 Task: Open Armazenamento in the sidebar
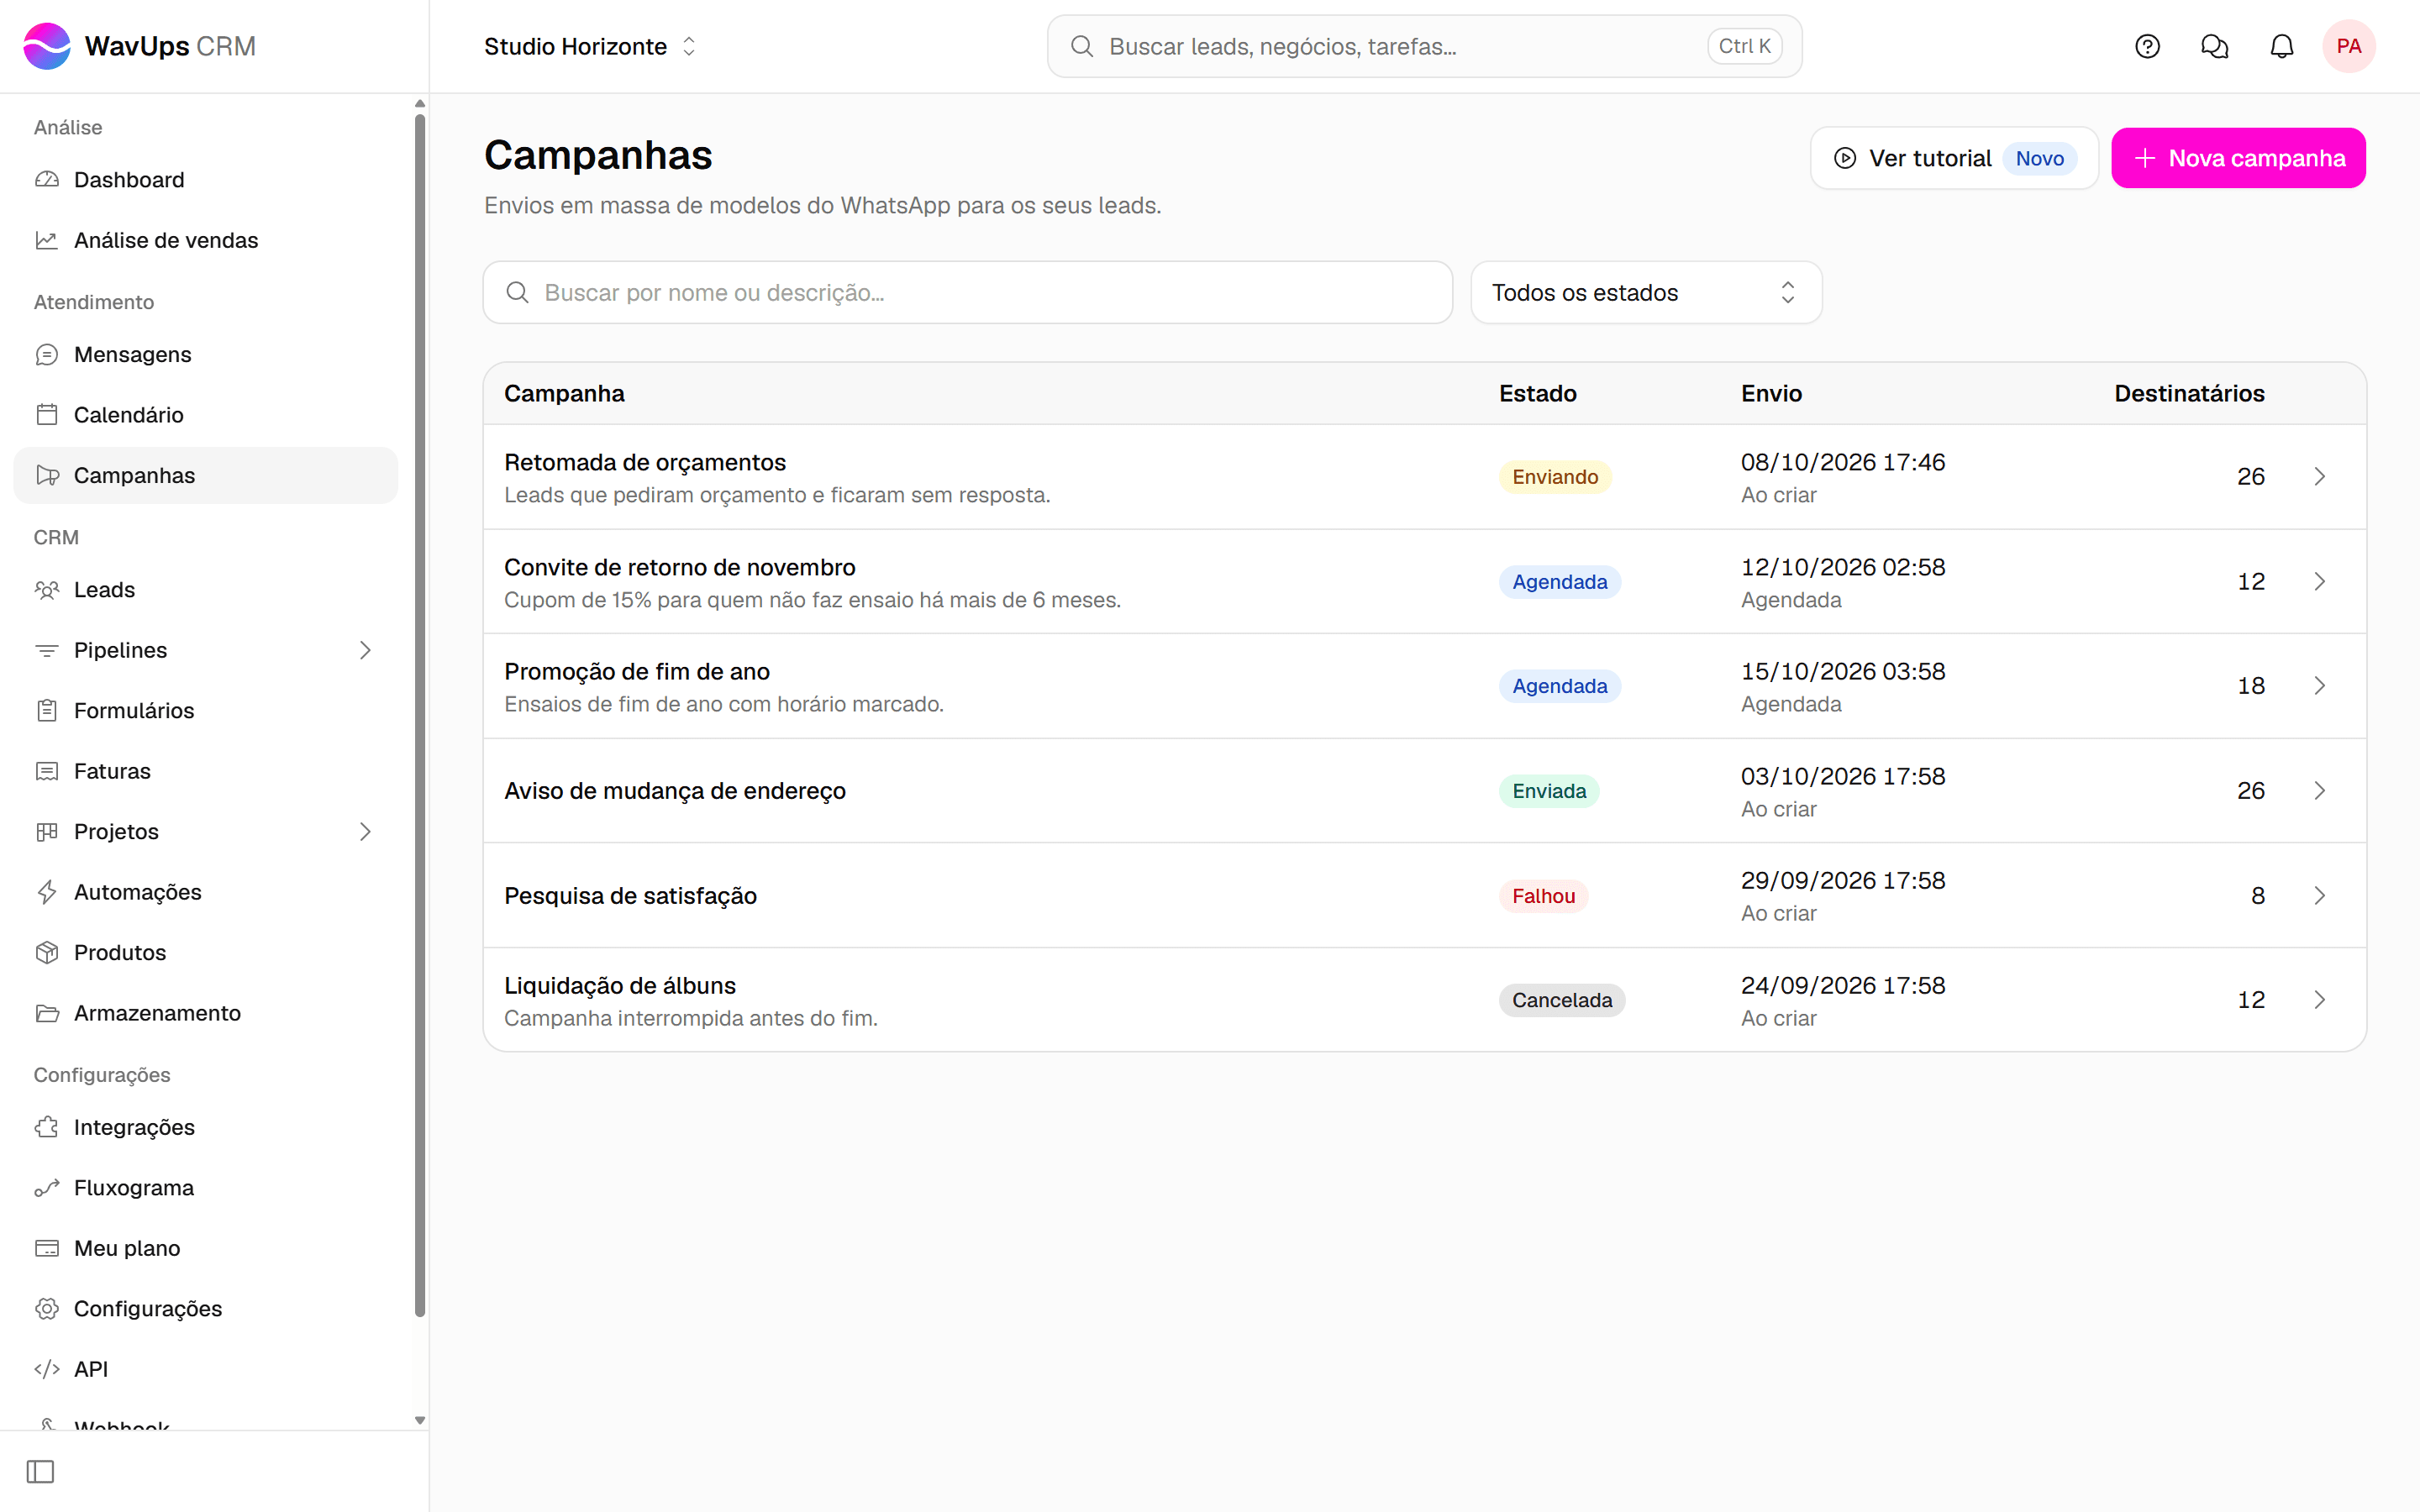pos(206,1013)
